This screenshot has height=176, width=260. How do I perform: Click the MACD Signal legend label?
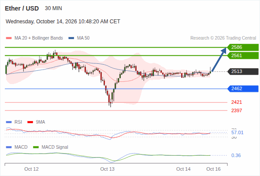coord(55,147)
